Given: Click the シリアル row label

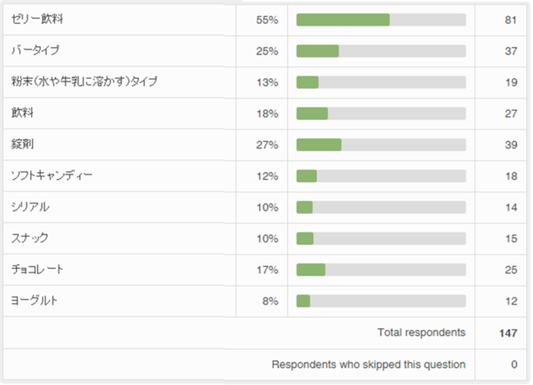Looking at the screenshot, I should (x=30, y=207).
